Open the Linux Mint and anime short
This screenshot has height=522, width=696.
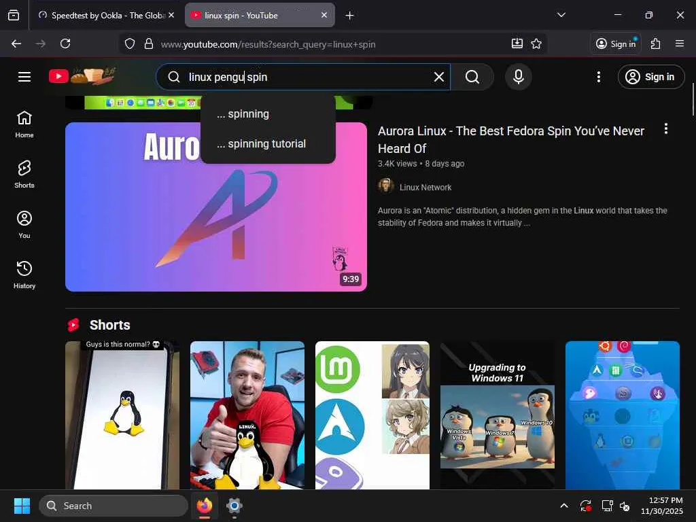click(372, 415)
